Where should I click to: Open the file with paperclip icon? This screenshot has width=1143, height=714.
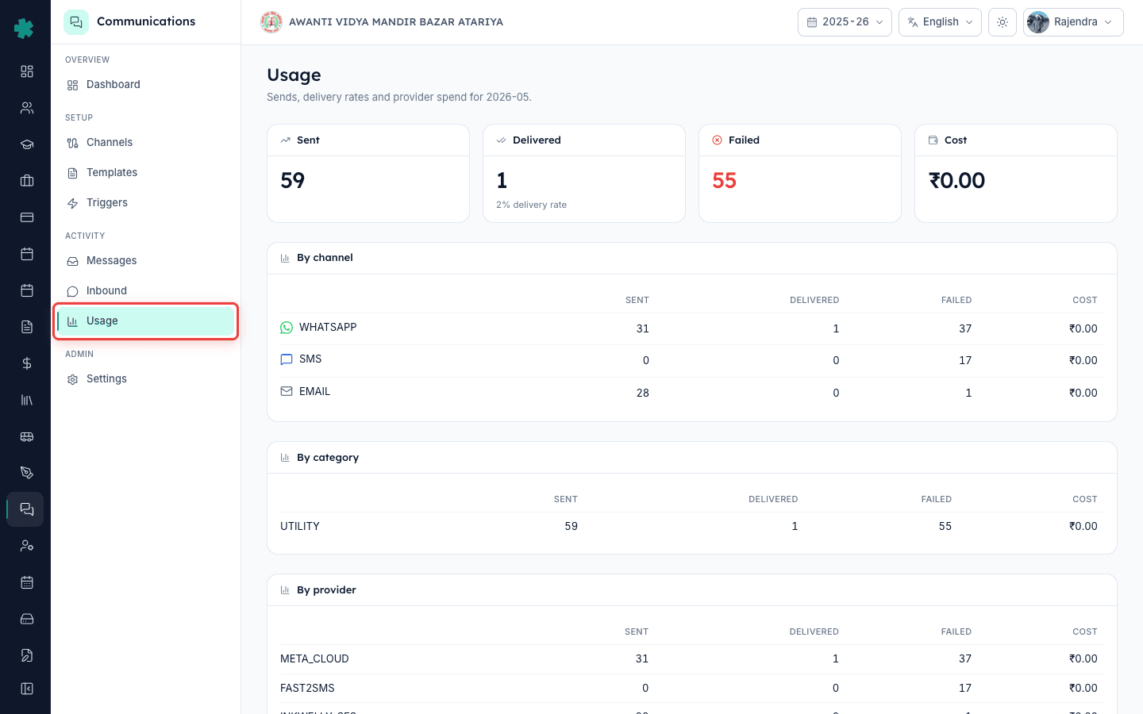coord(27,655)
